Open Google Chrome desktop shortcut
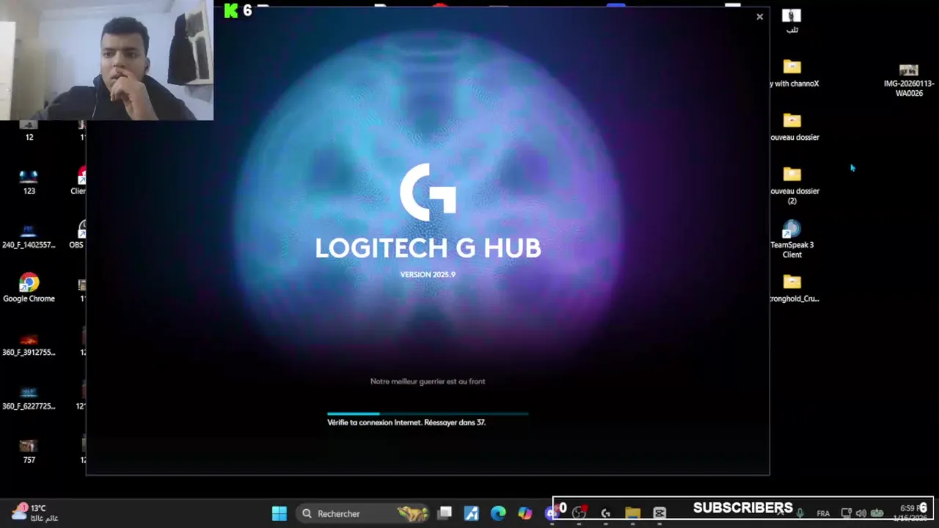Screen dimensions: 939x528 [29, 288]
